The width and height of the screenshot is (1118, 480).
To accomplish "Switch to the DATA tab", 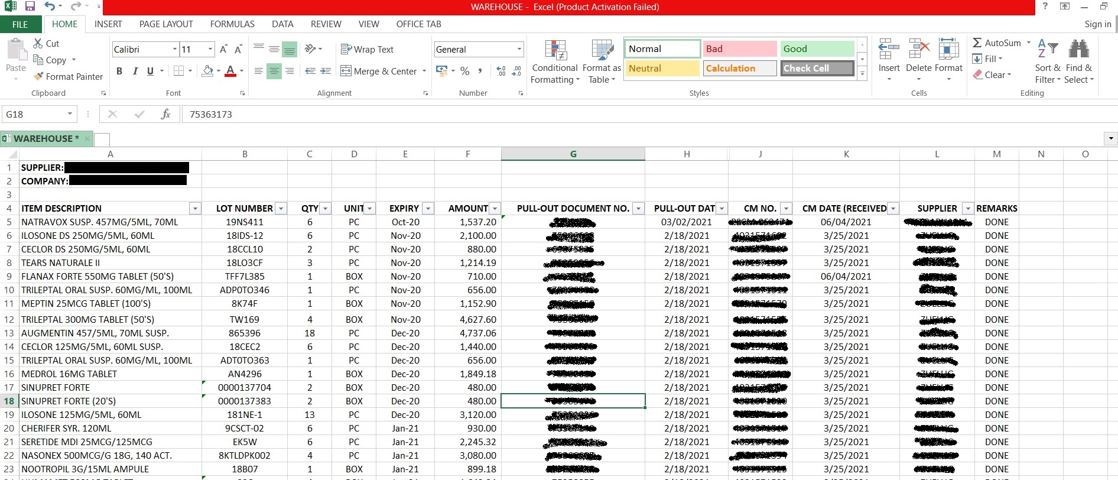I will [282, 24].
